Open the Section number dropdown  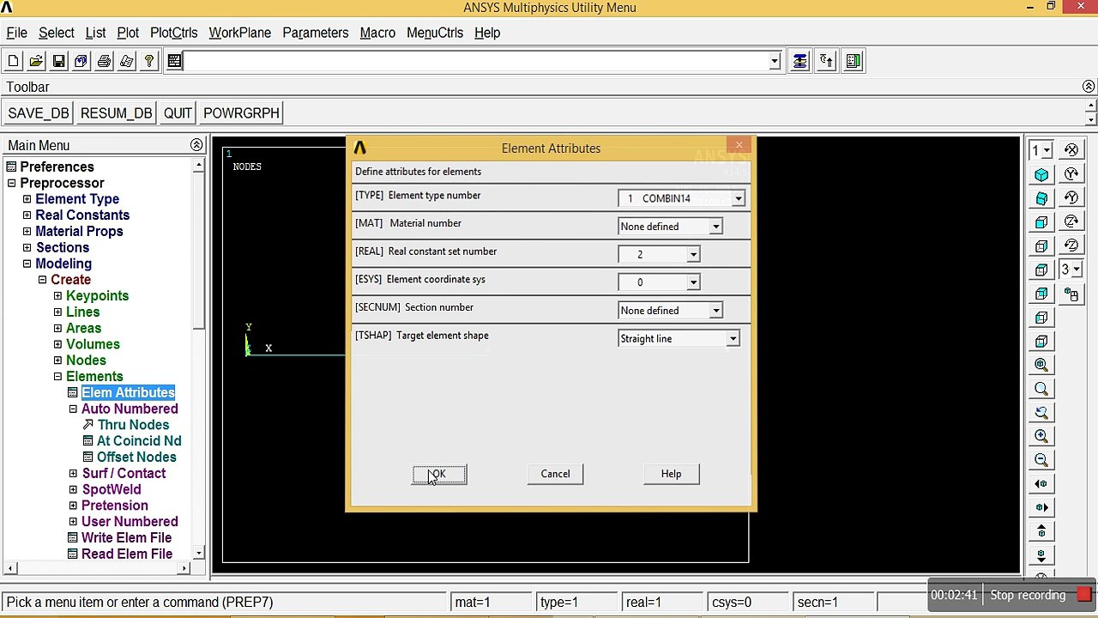click(x=715, y=311)
